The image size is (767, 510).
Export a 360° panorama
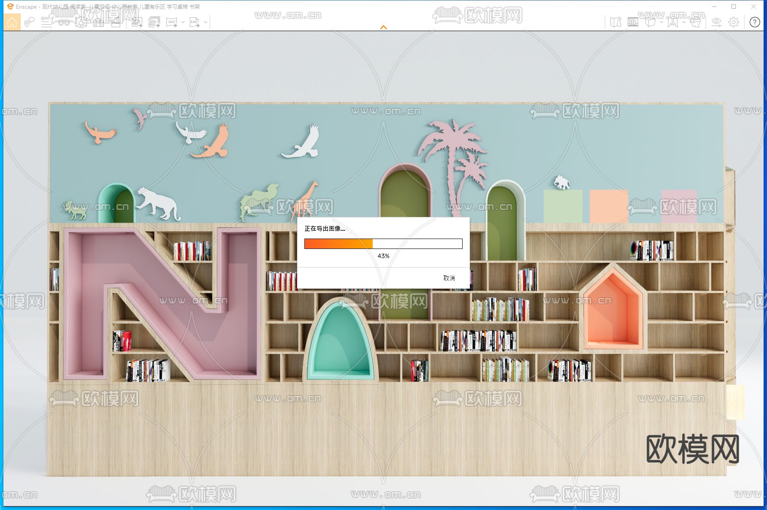(172, 22)
